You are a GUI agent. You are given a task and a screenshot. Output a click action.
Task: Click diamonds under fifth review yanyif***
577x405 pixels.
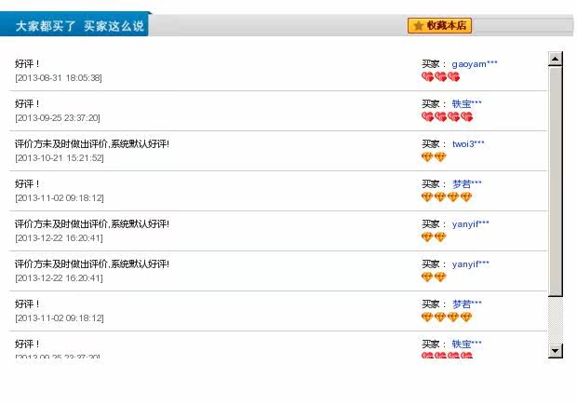click(434, 237)
